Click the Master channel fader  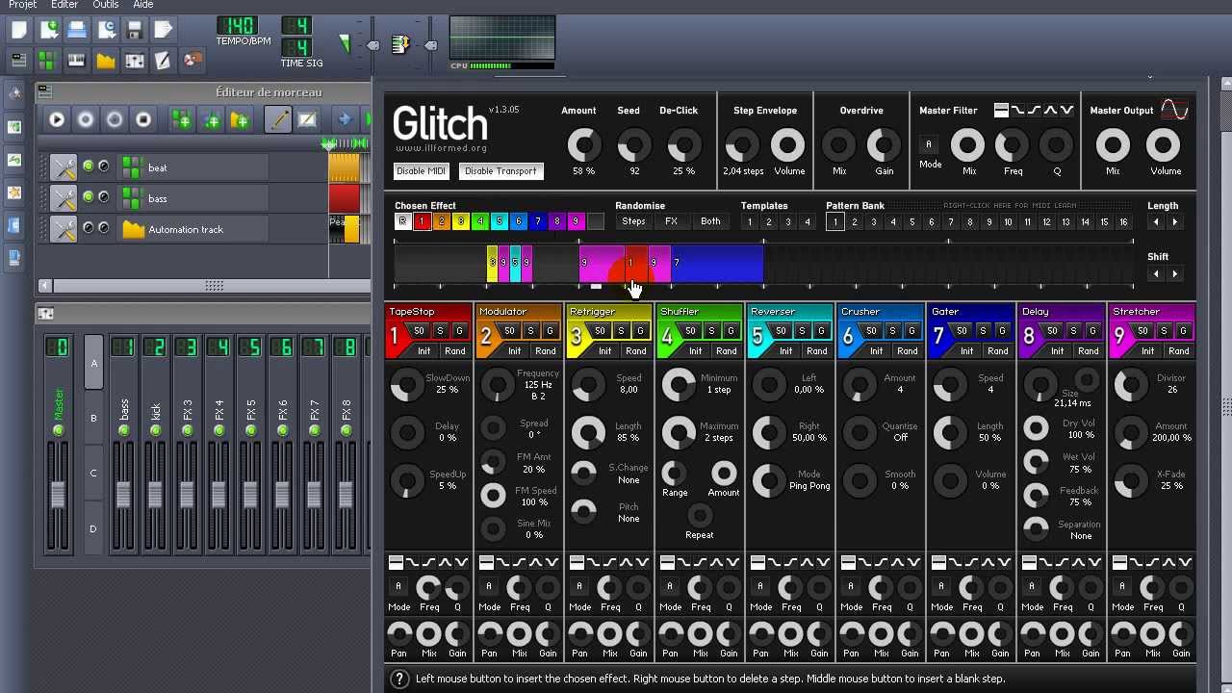point(58,494)
